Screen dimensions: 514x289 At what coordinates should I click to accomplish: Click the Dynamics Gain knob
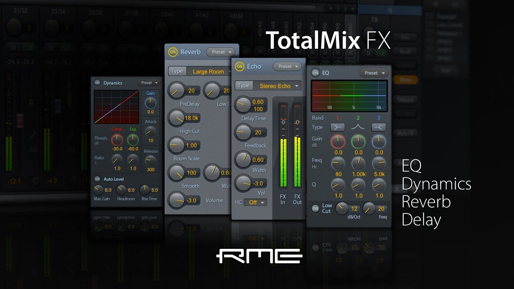pyautogui.click(x=151, y=103)
